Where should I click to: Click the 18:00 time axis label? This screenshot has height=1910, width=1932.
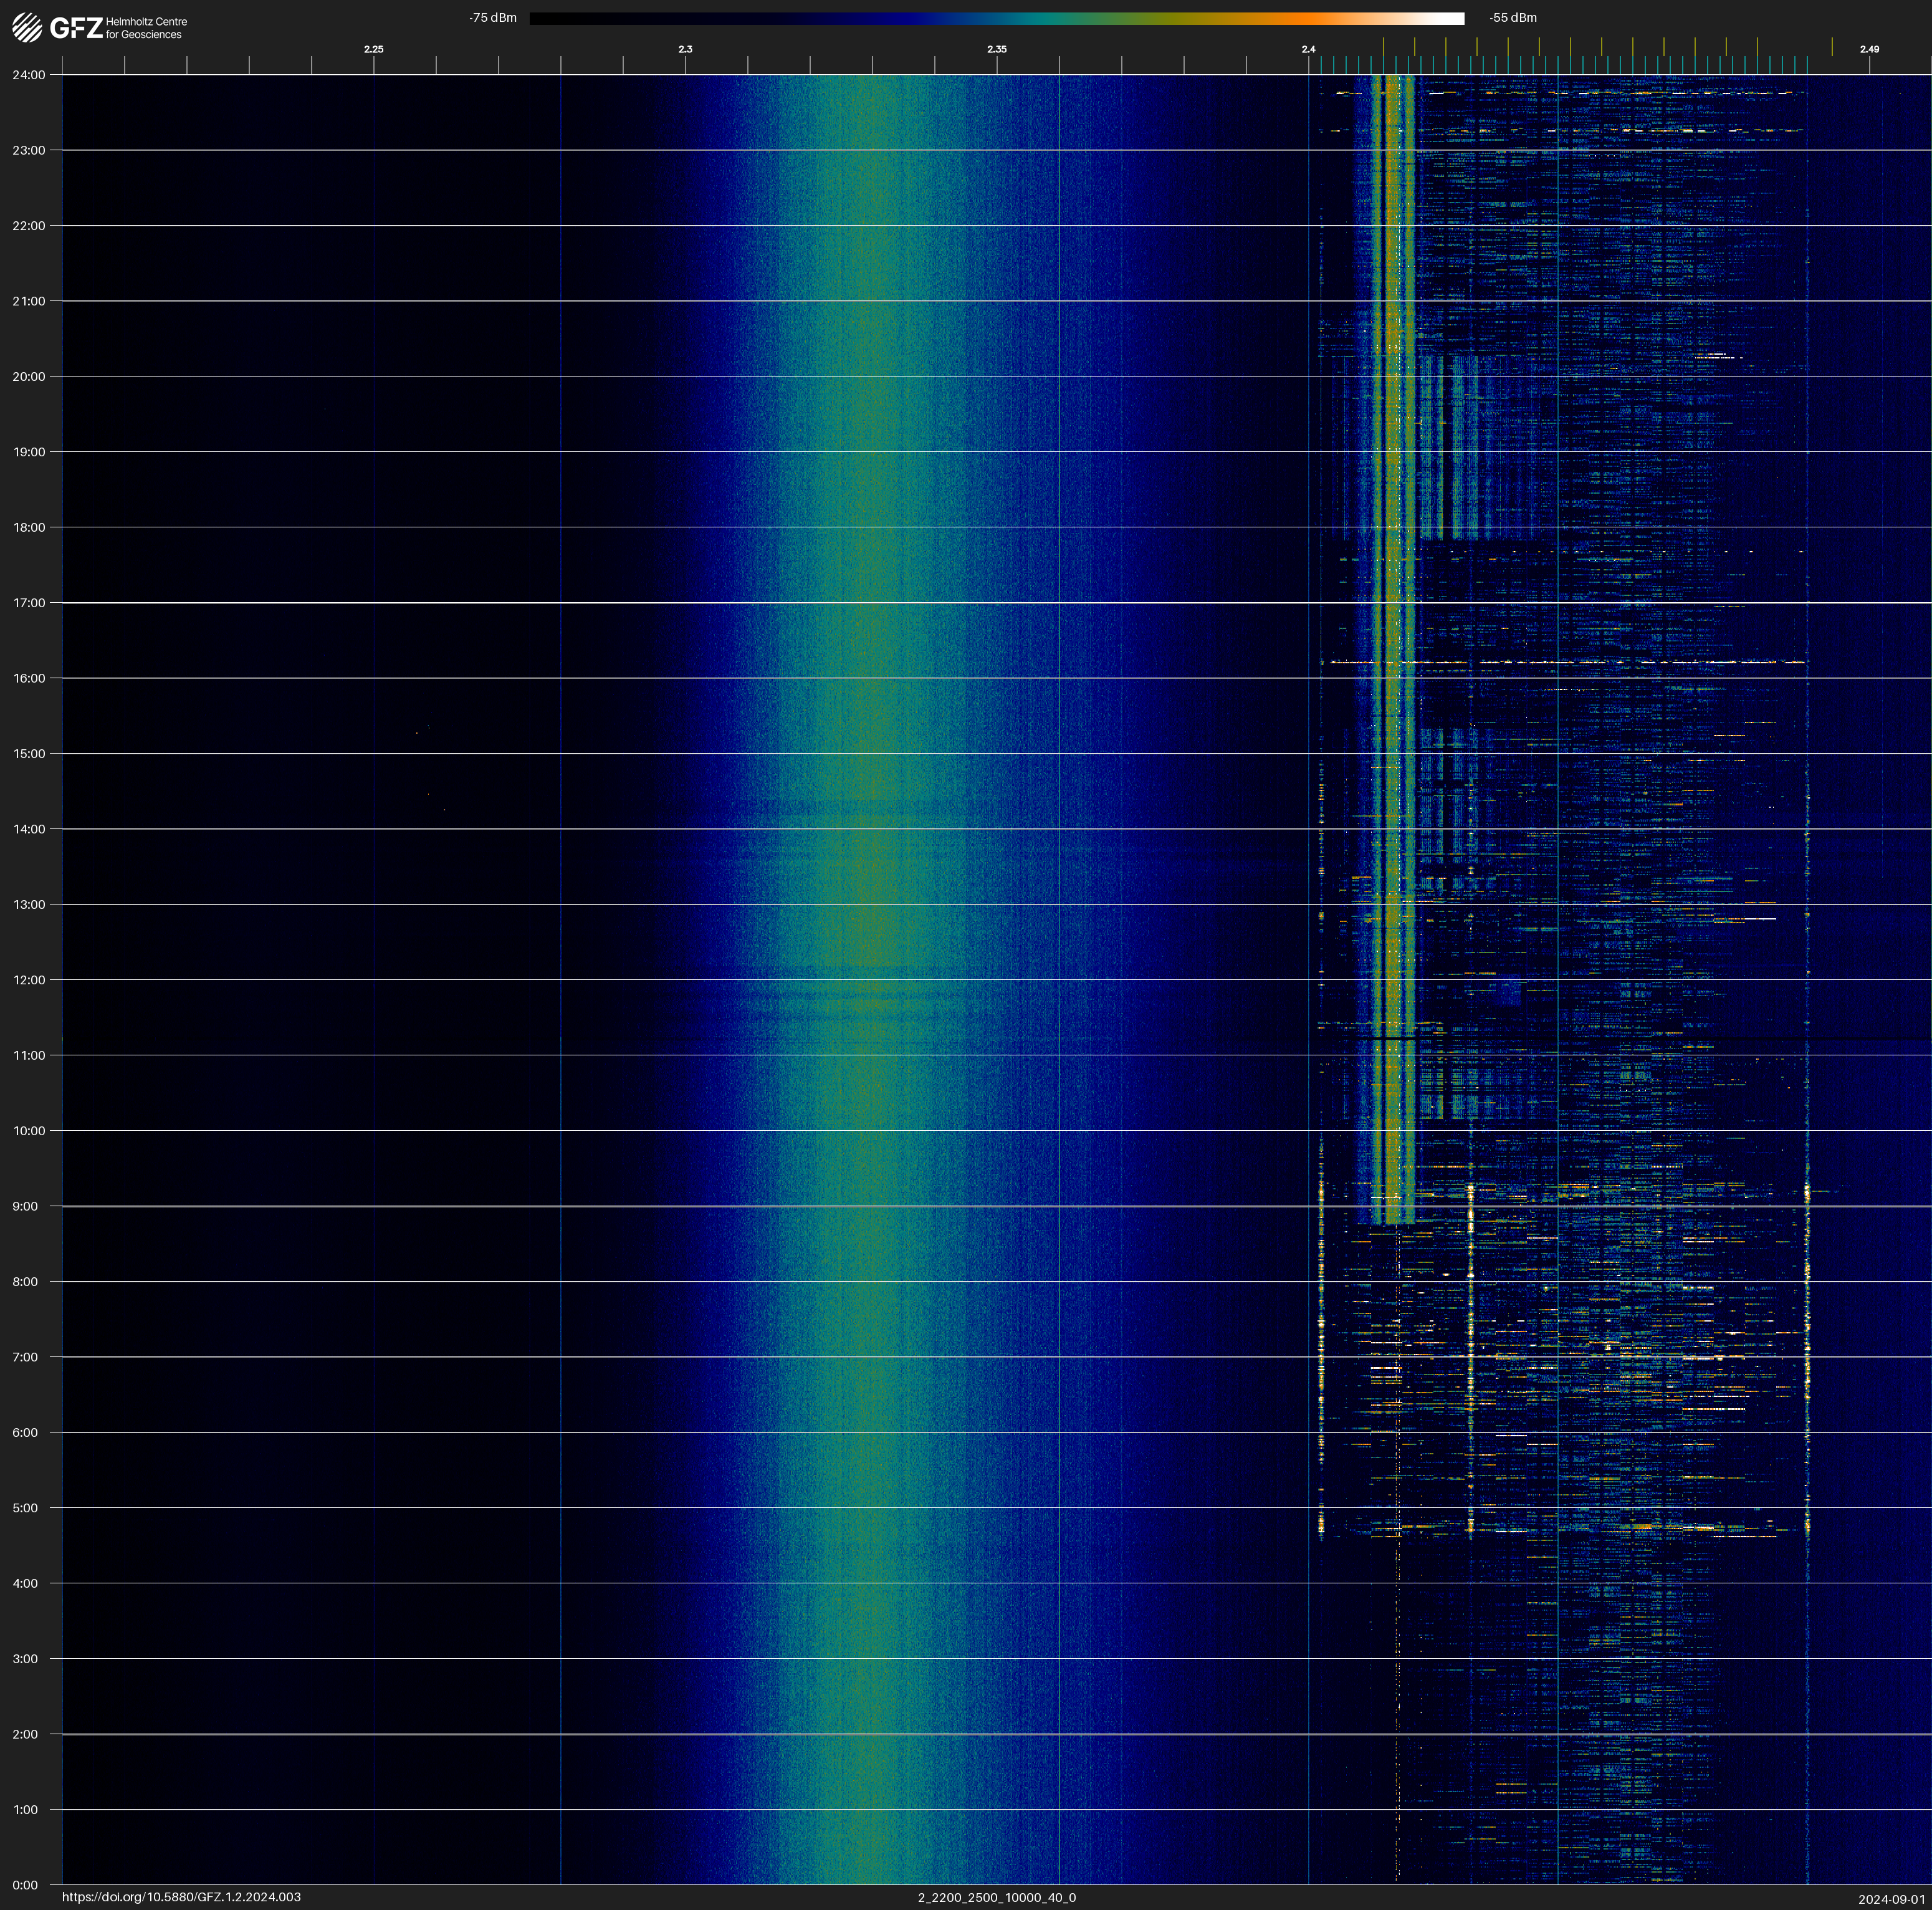pos(29,527)
